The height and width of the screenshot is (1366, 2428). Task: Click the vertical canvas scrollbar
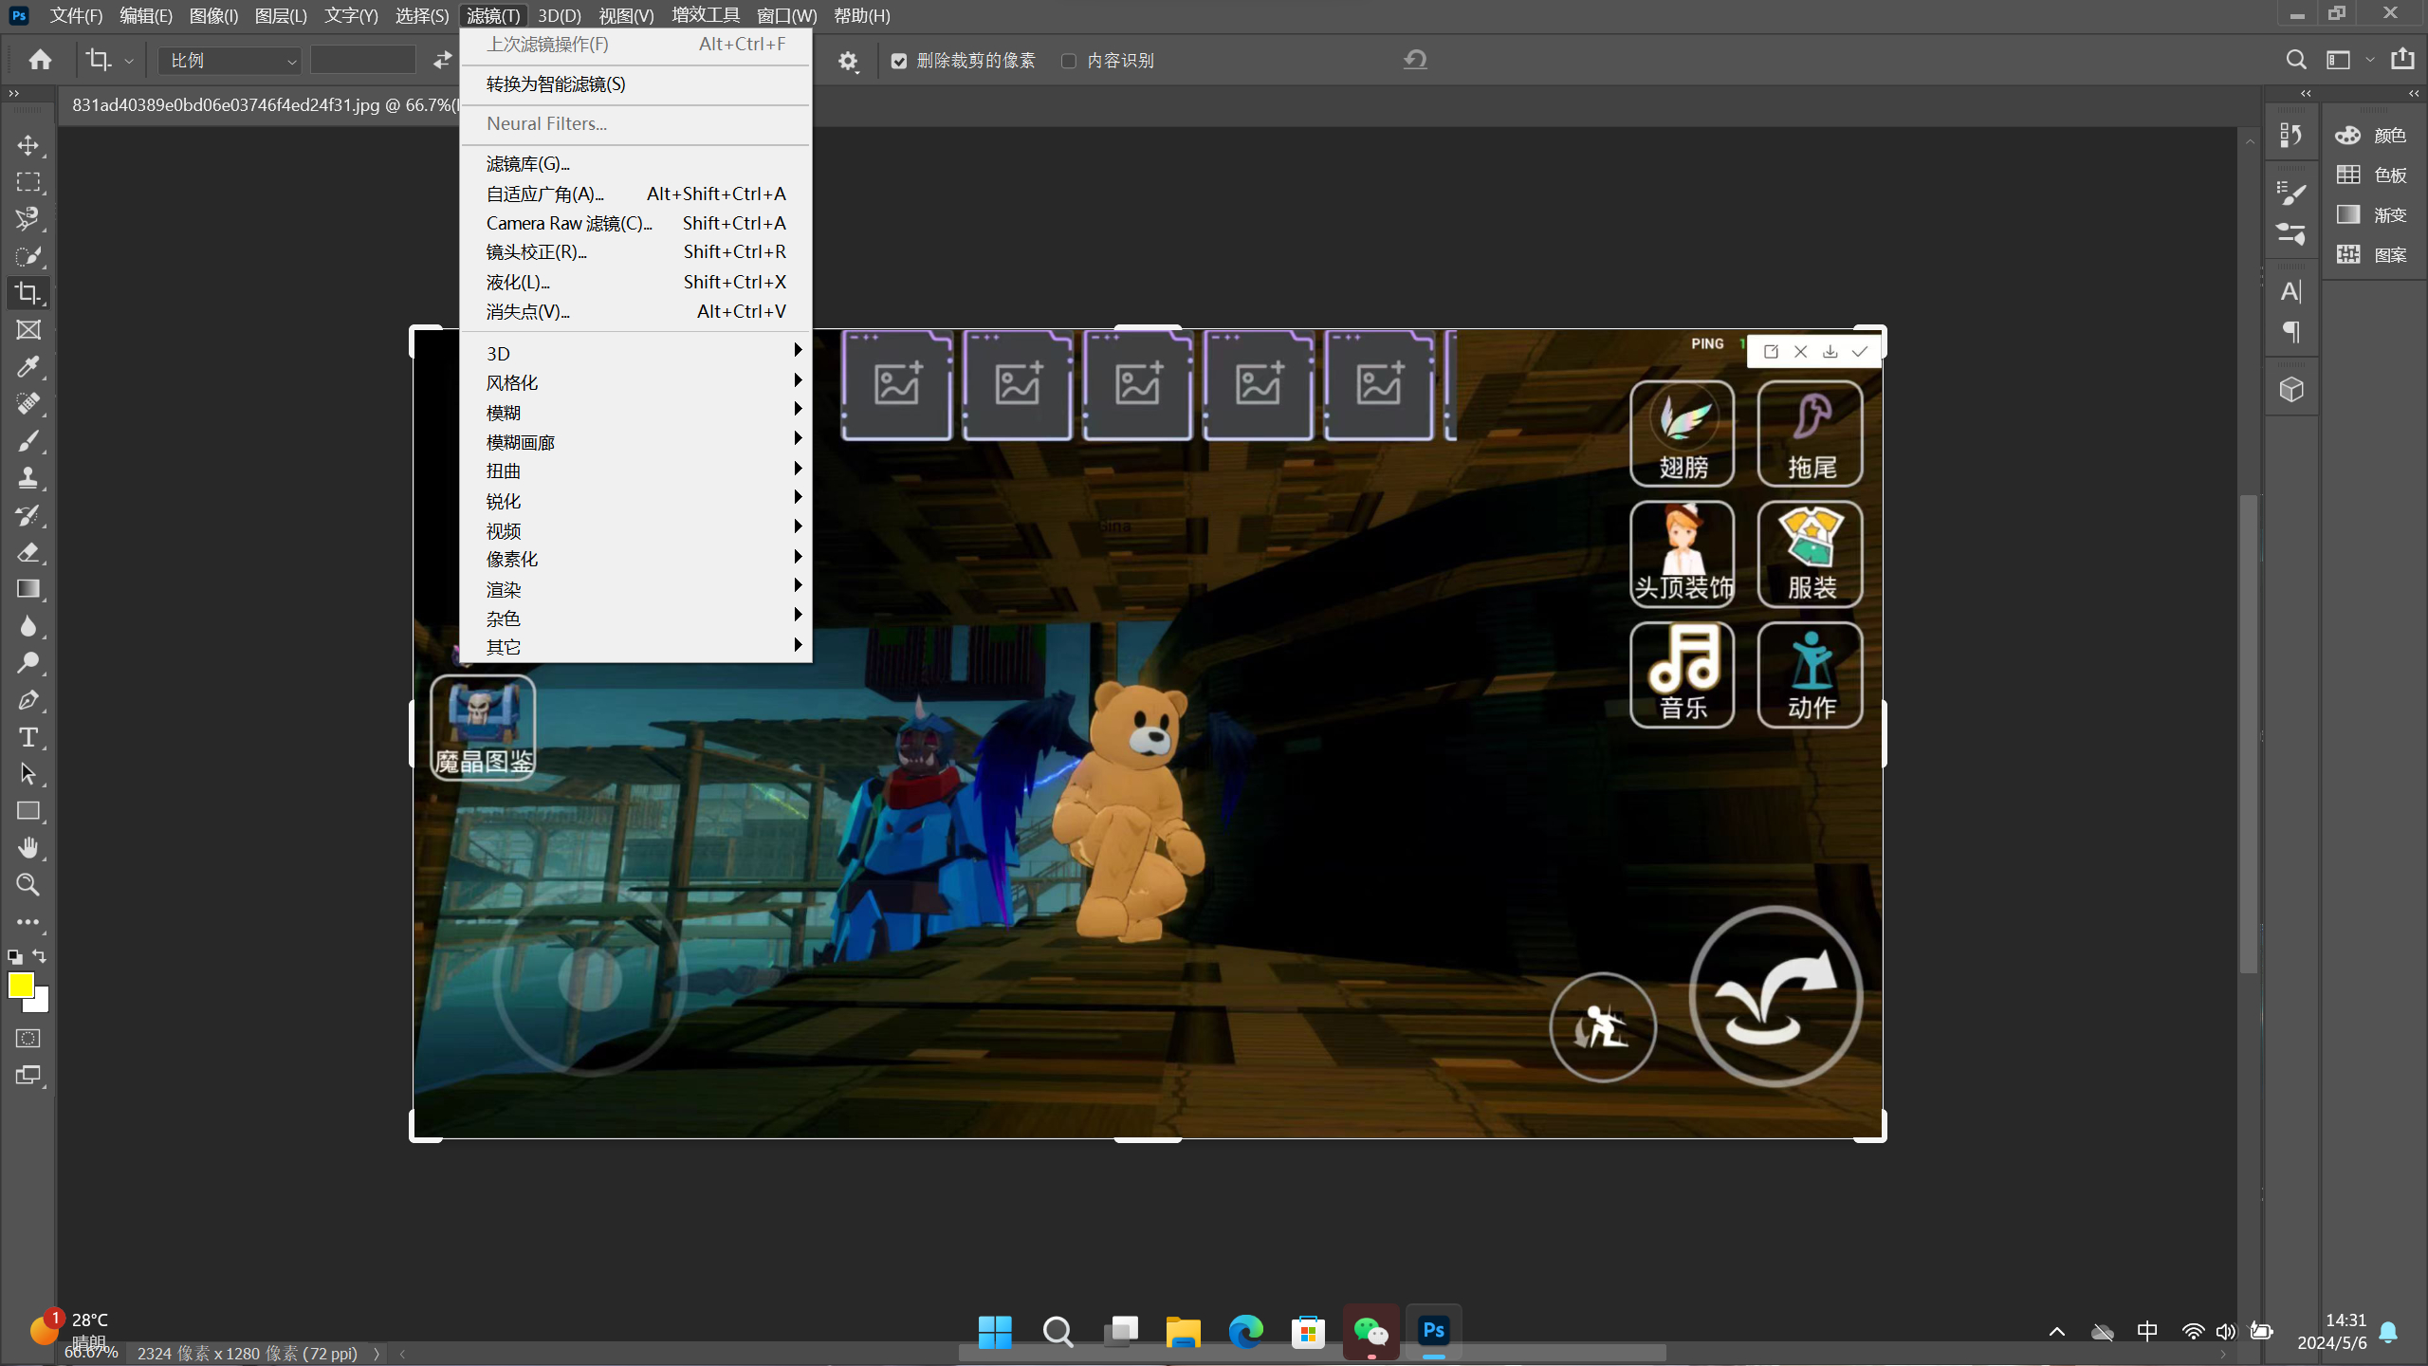point(2249,733)
